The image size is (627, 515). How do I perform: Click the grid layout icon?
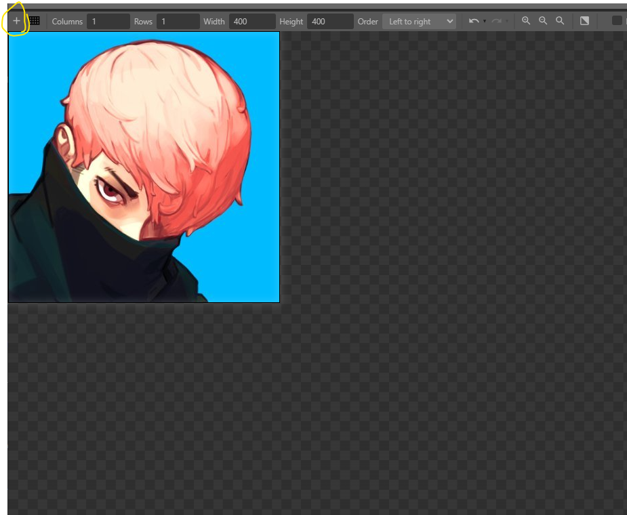(34, 21)
